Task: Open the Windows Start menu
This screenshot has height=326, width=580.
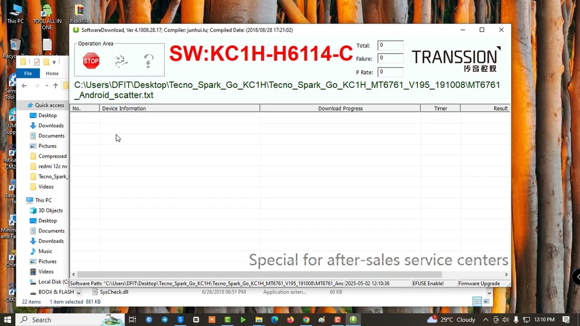Action: pos(8,320)
